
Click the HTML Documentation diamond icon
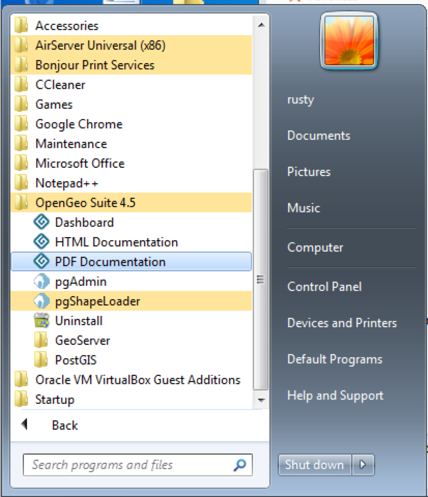tap(41, 242)
